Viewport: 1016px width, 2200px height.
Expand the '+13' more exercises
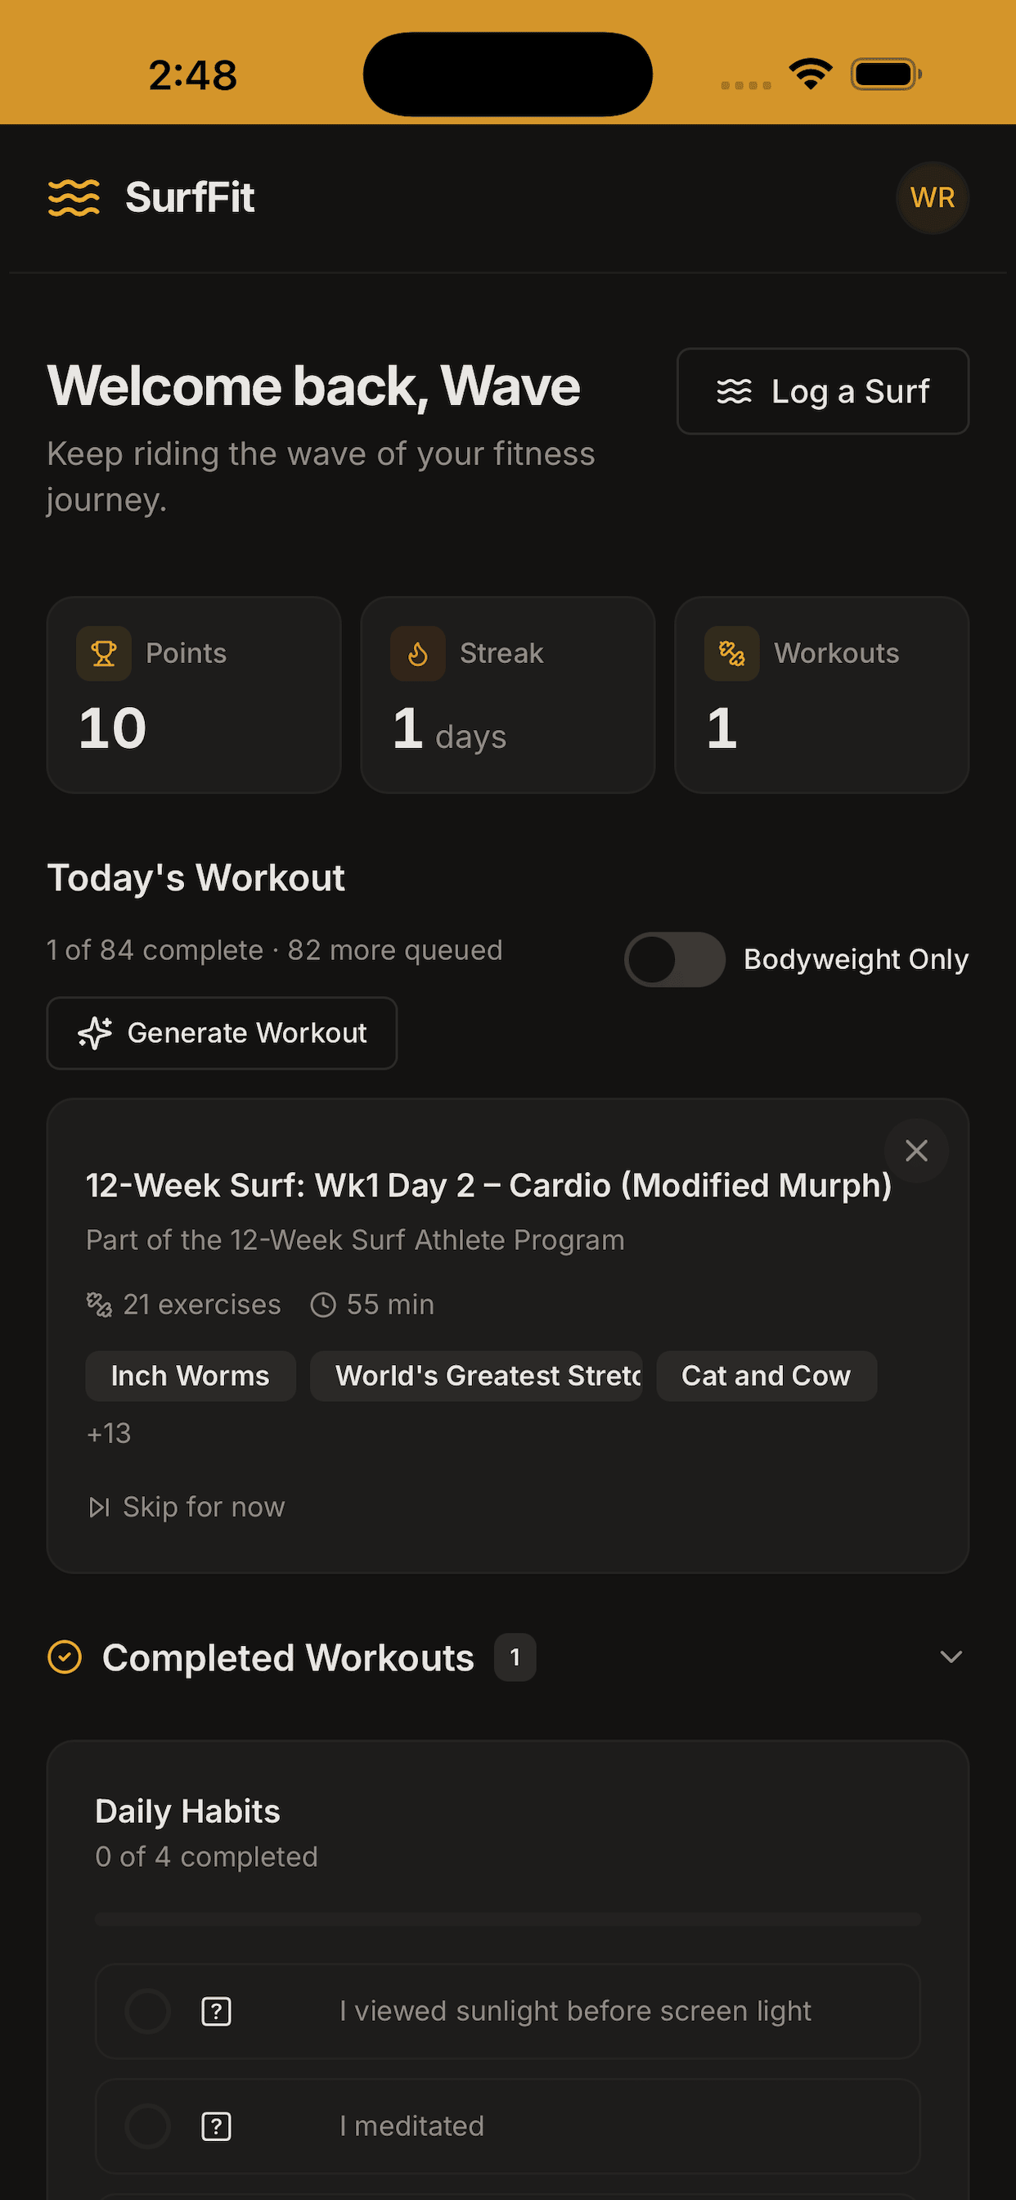click(109, 1432)
